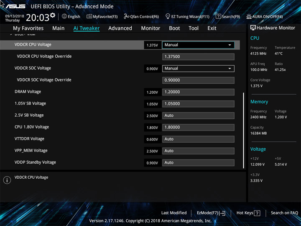Screen dimensions: 301x226
Task: Click the info icon in help panel
Action: tap(7, 180)
